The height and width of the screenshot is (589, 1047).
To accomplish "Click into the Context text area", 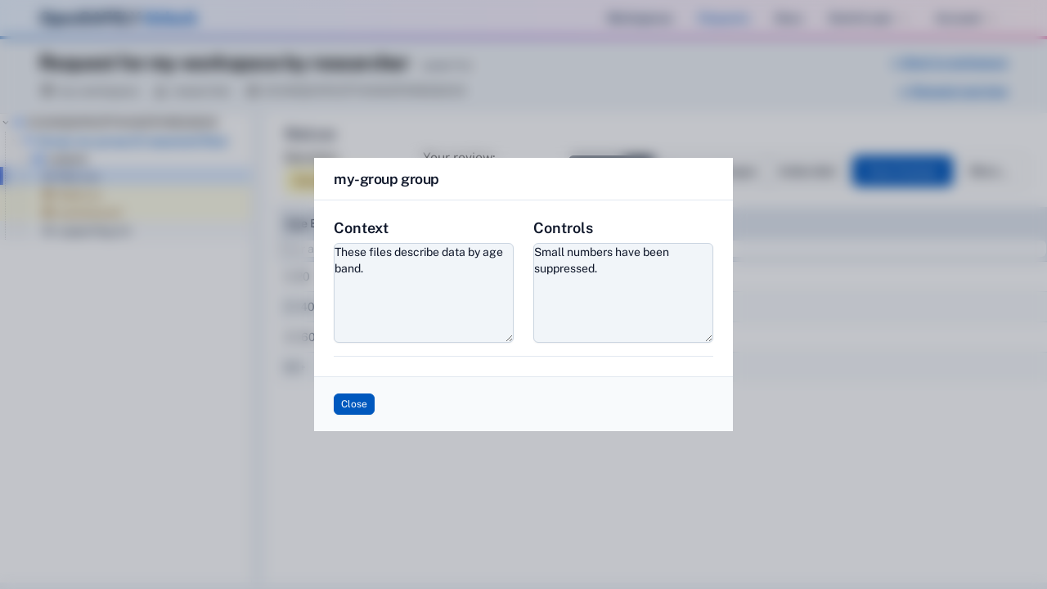I will (424, 293).
